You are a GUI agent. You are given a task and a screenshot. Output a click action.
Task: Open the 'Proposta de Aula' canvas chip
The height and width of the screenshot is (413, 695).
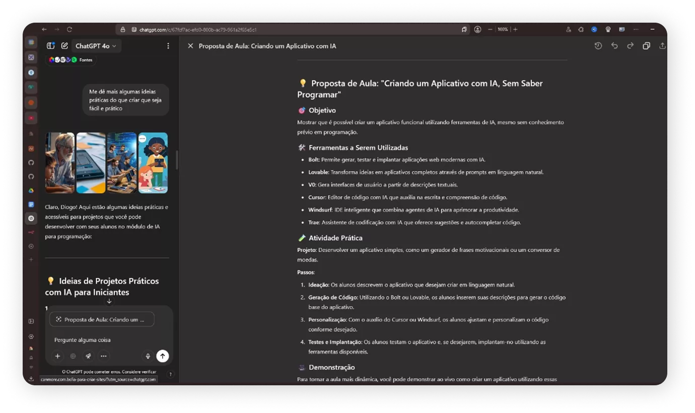[x=102, y=319]
